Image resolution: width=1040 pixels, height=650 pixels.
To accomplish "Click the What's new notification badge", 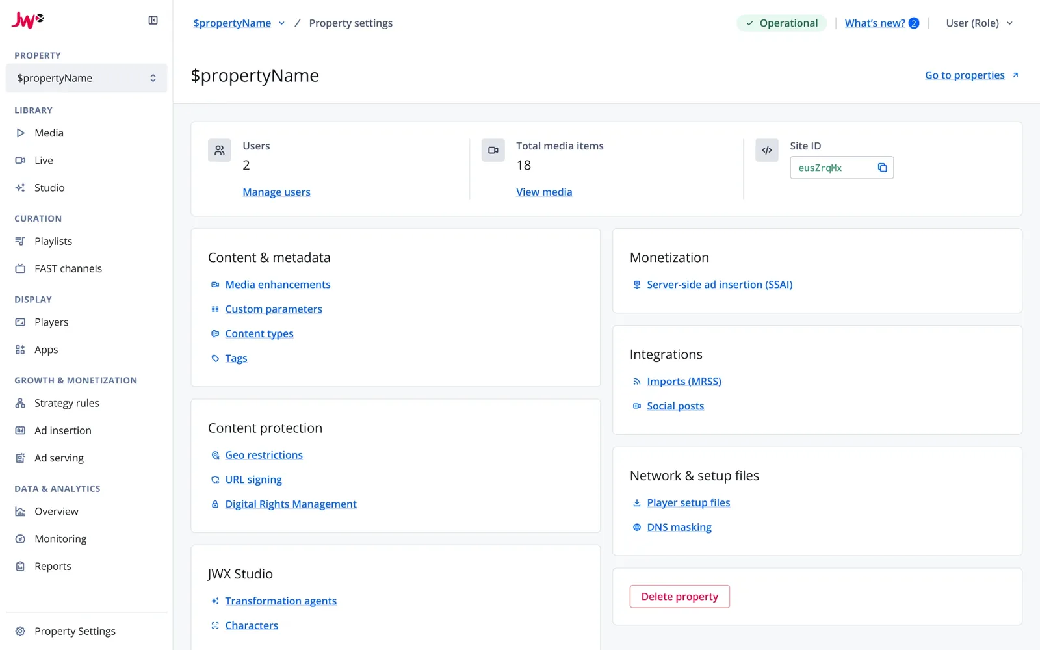I will [914, 23].
